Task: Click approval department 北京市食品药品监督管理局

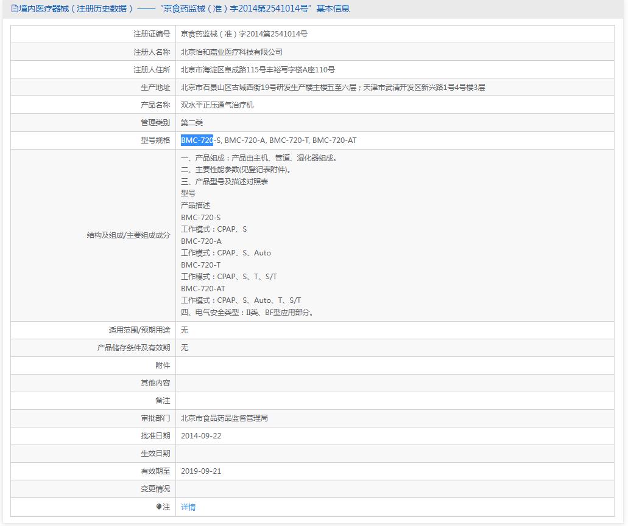Action: tap(224, 418)
